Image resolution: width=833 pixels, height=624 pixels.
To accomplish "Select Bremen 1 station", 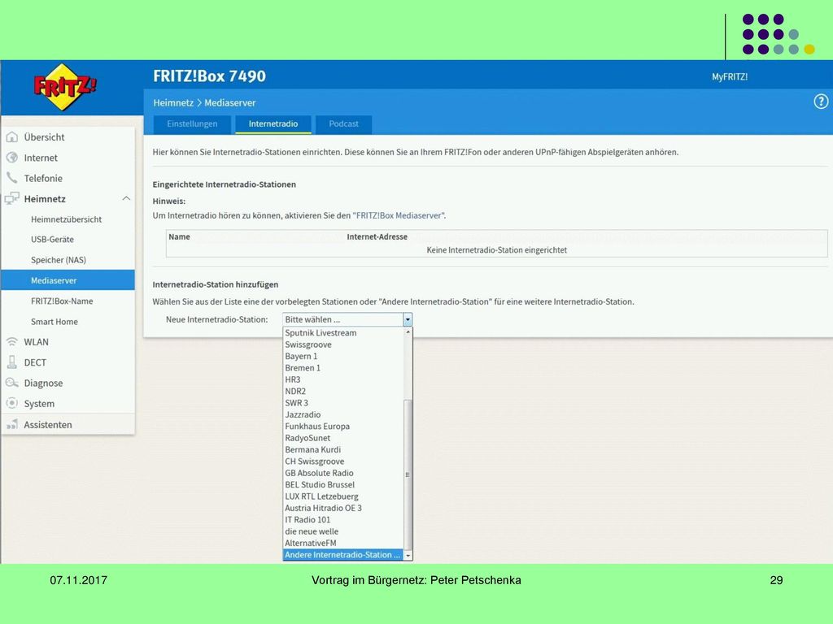I will click(343, 368).
